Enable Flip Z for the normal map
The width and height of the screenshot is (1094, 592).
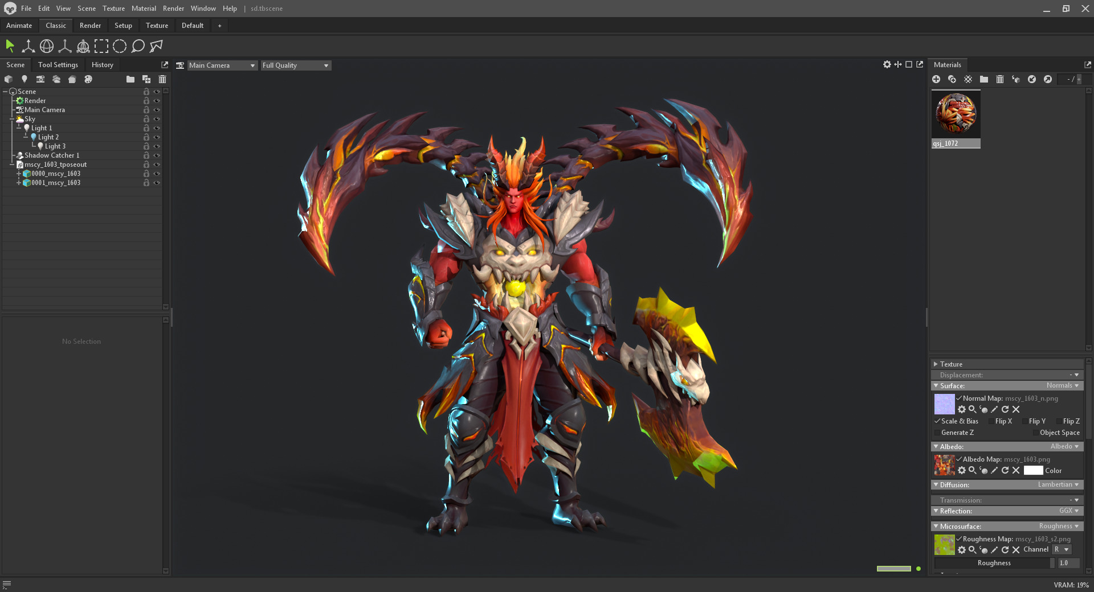1059,421
